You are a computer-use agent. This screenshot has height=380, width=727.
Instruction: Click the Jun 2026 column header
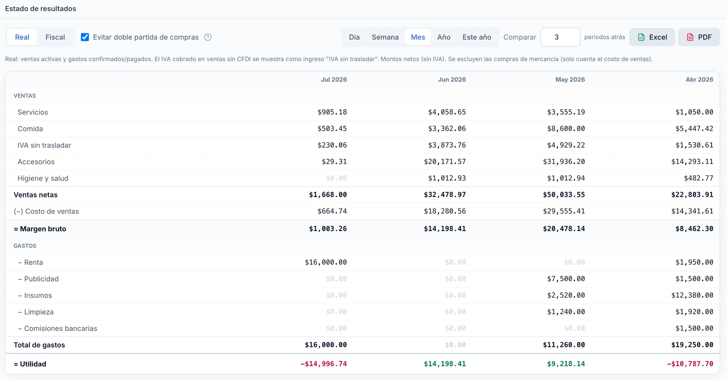(452, 80)
